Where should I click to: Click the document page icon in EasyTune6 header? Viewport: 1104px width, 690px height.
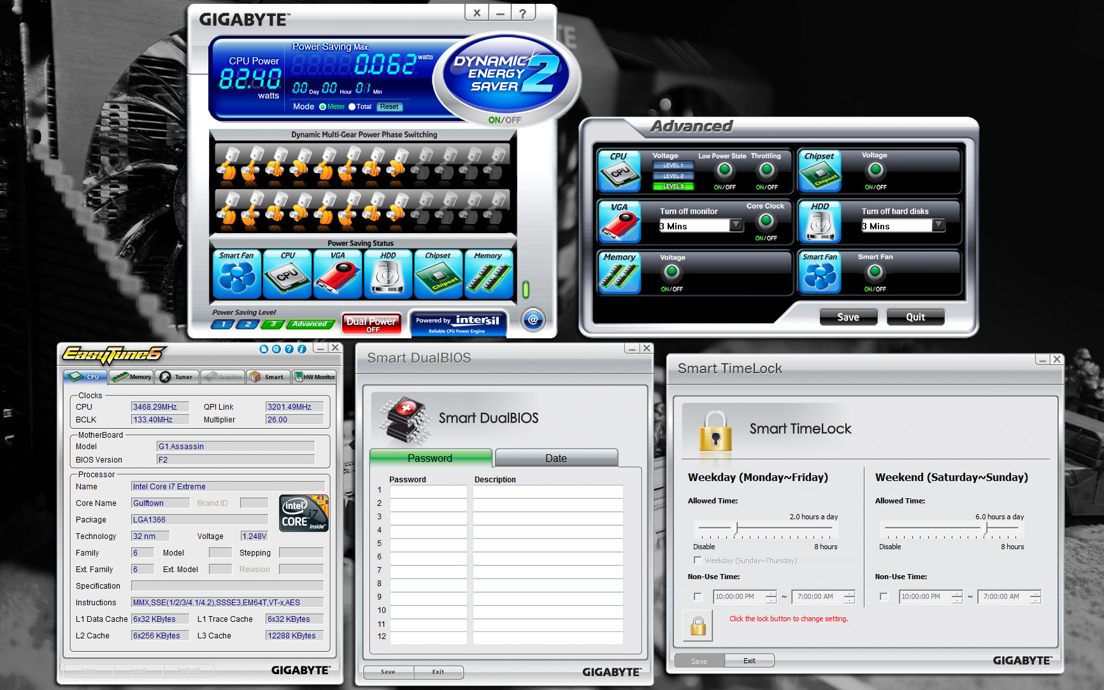tap(264, 349)
